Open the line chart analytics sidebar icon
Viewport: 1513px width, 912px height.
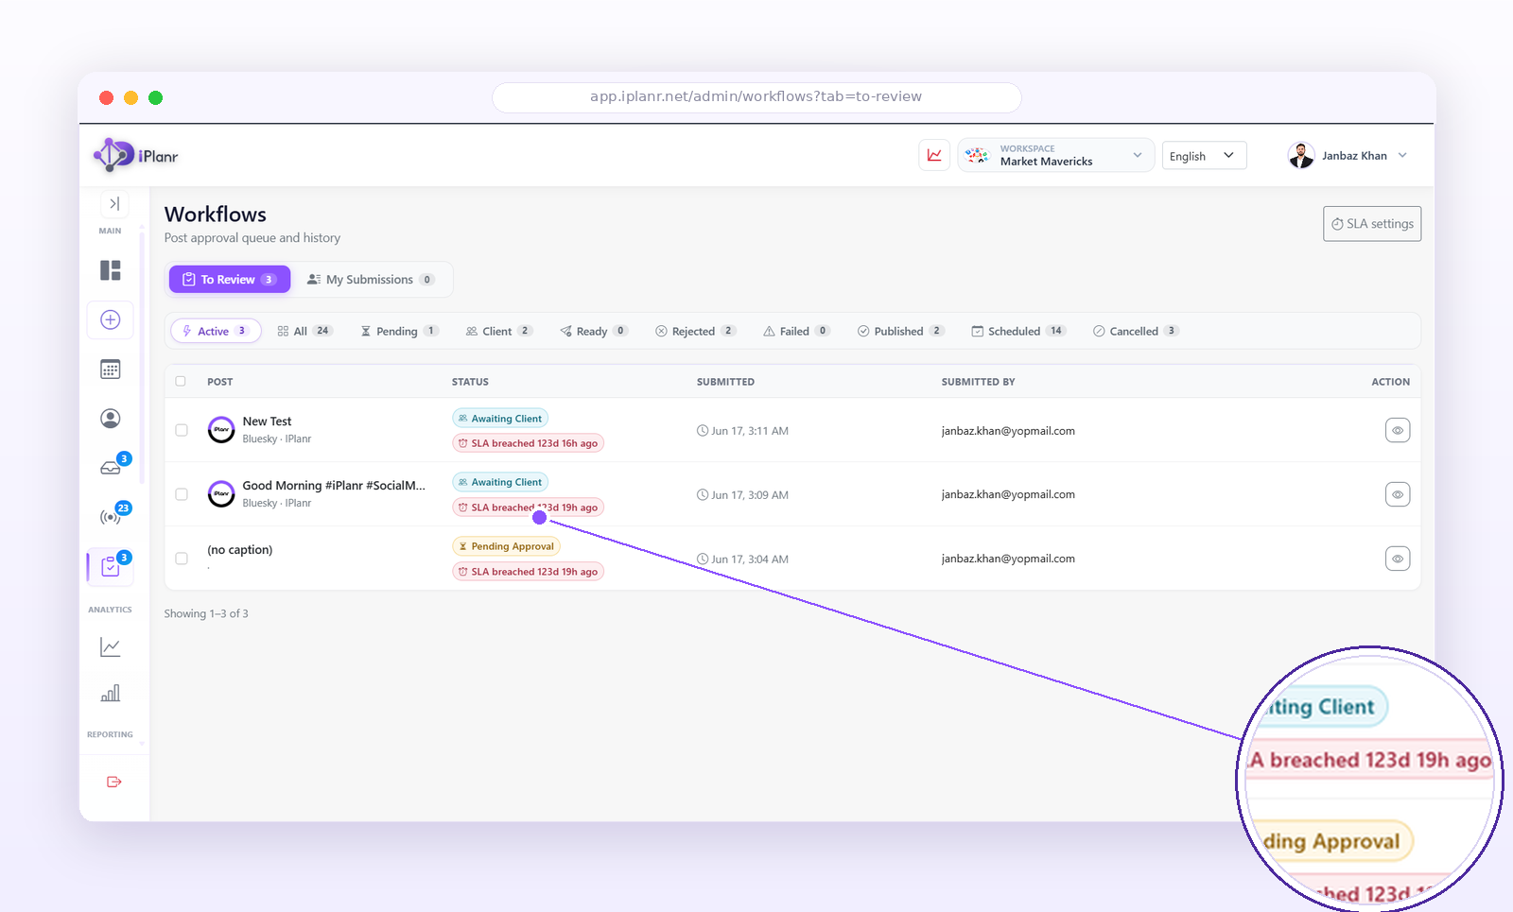coord(111,647)
